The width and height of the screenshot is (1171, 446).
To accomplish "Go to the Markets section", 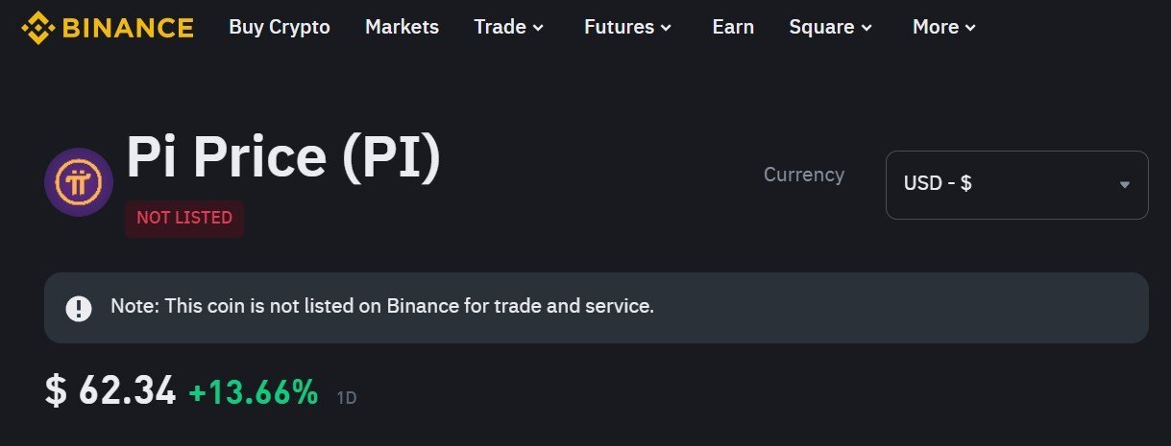I will (x=402, y=27).
